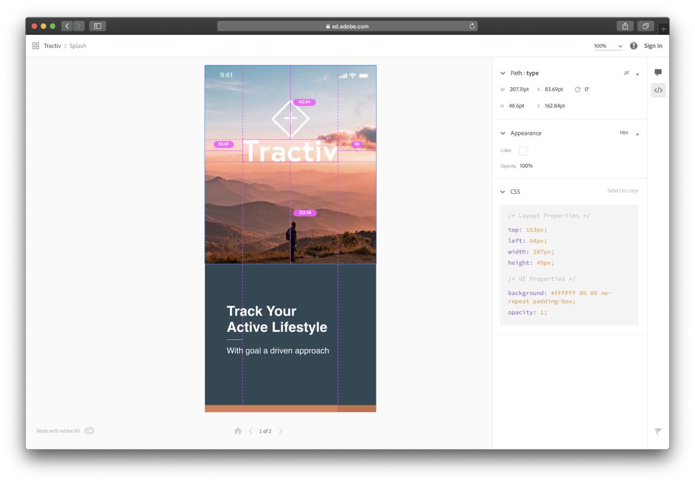Open the comments panel icon
Viewport: 695px width, 484px height.
pyautogui.click(x=658, y=73)
